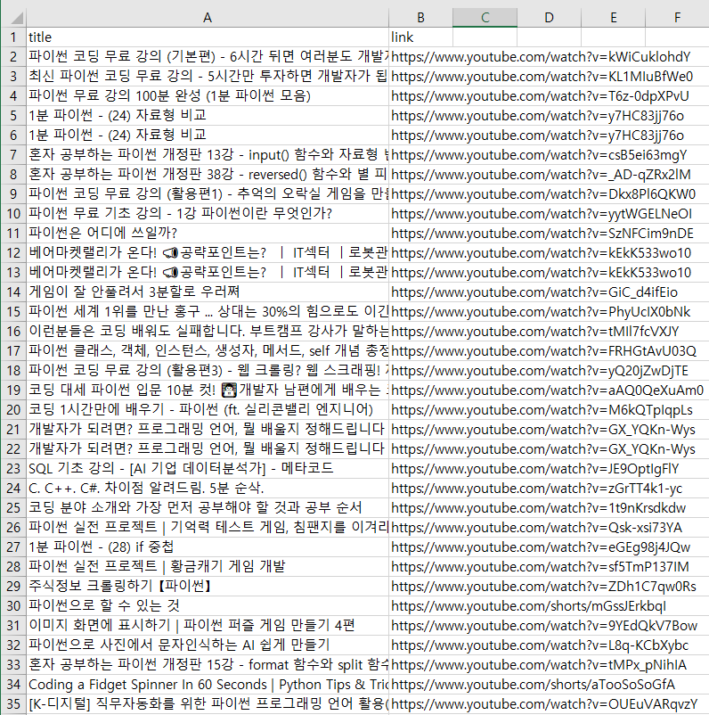Select column F header

tap(677, 17)
